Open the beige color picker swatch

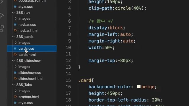(139, 87)
